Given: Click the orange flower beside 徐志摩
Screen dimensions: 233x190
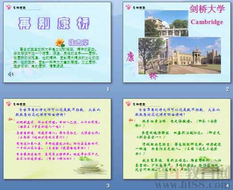Looking at the screenshot, I should pyautogui.click(x=60, y=43).
